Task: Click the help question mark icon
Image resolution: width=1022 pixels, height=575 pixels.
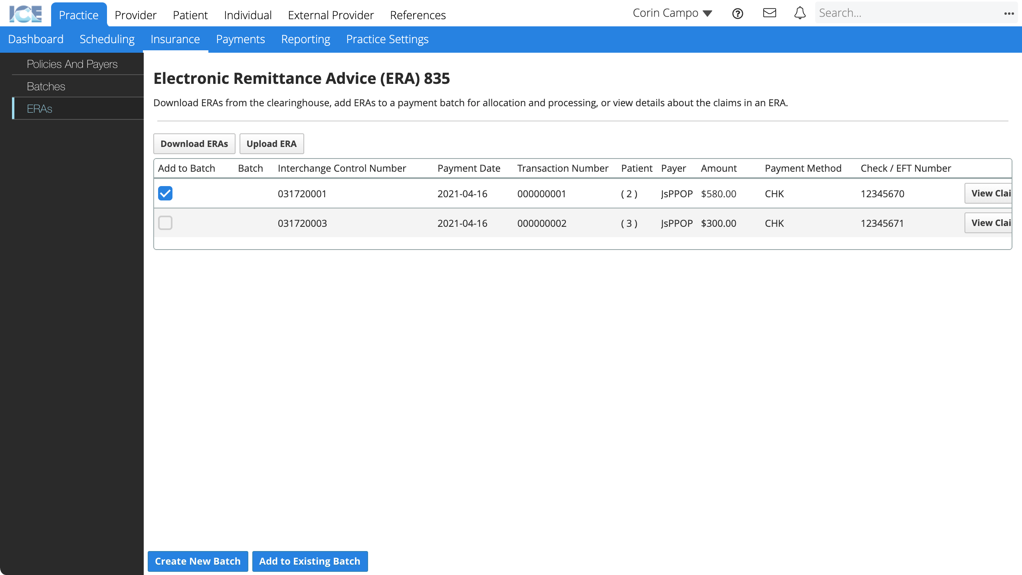Action: pyautogui.click(x=737, y=13)
